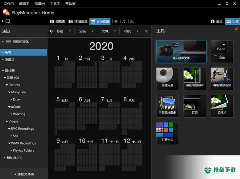Click the 通知 notification header
This screenshot has height=179, width=240.
(6, 31)
